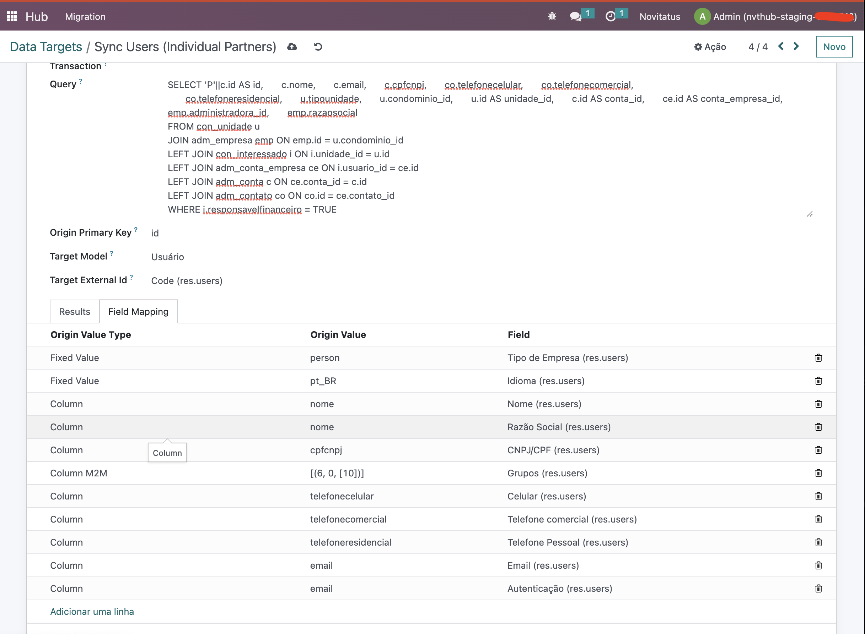Click the 'Grupos (res.users)' field cell
The image size is (865, 634).
coord(547,473)
